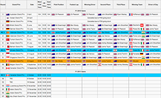The height and width of the screenshot is (98, 161).
Task: Click Ashley Blakeley in the Second Place column
Action: 107,43
